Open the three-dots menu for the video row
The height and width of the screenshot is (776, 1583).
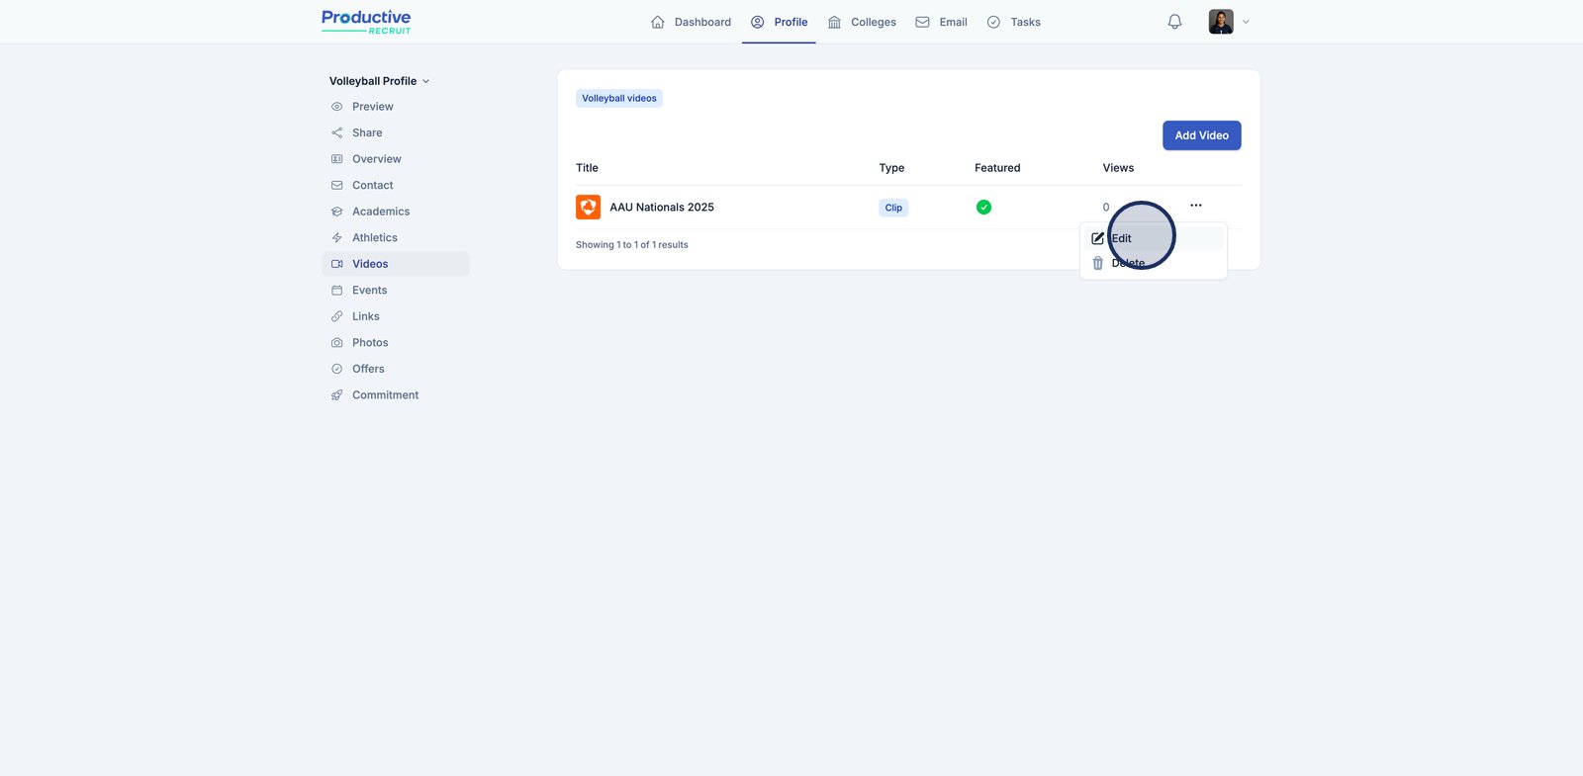pos(1195,206)
